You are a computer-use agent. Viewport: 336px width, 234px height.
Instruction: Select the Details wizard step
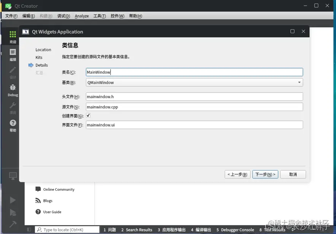point(41,65)
